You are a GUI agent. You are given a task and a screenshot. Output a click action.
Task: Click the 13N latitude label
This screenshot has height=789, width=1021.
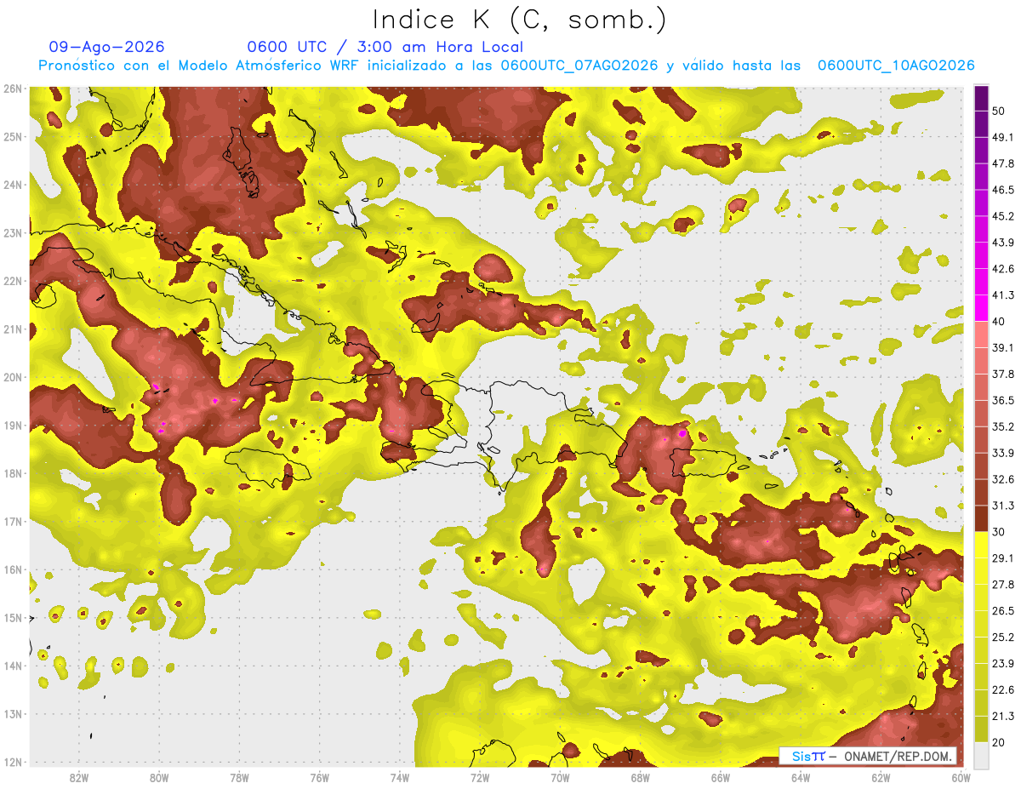[x=13, y=713]
